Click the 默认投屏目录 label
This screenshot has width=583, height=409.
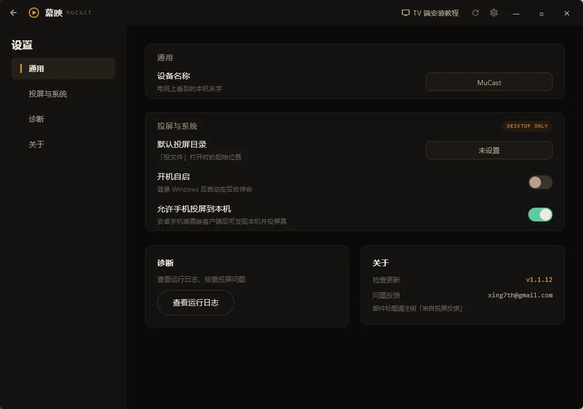click(x=182, y=144)
